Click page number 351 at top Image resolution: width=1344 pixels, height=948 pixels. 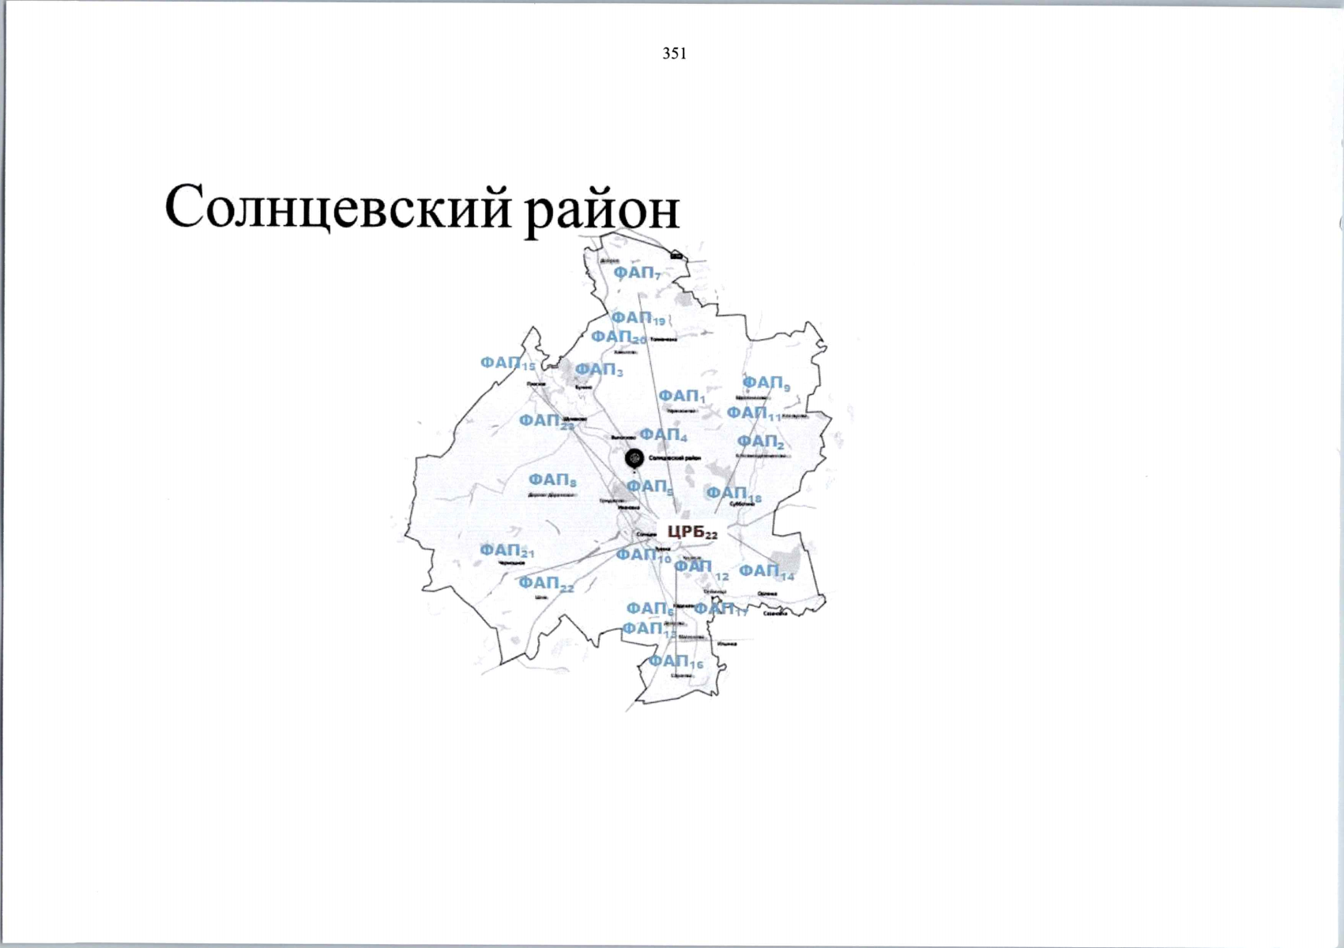(x=674, y=54)
